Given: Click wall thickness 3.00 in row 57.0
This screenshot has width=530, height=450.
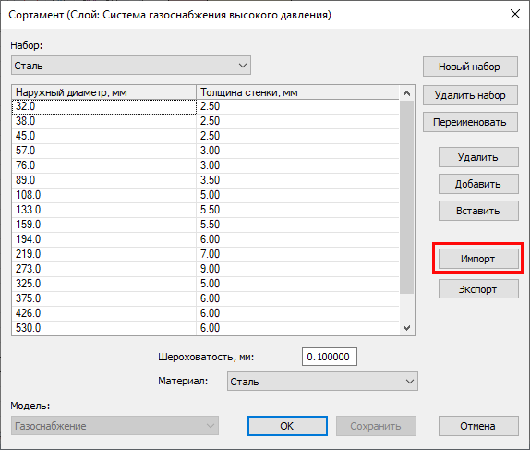Looking at the screenshot, I should (297, 151).
